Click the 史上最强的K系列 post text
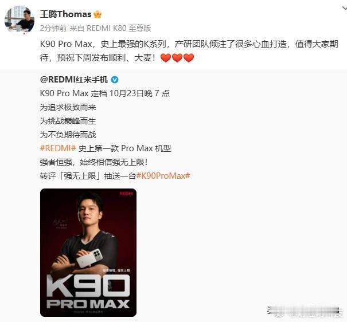The image size is (347, 322). (133, 44)
